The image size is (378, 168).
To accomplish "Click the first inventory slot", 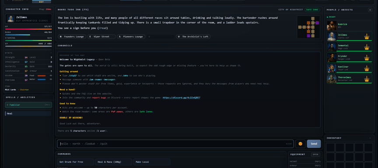I will (330, 147).
